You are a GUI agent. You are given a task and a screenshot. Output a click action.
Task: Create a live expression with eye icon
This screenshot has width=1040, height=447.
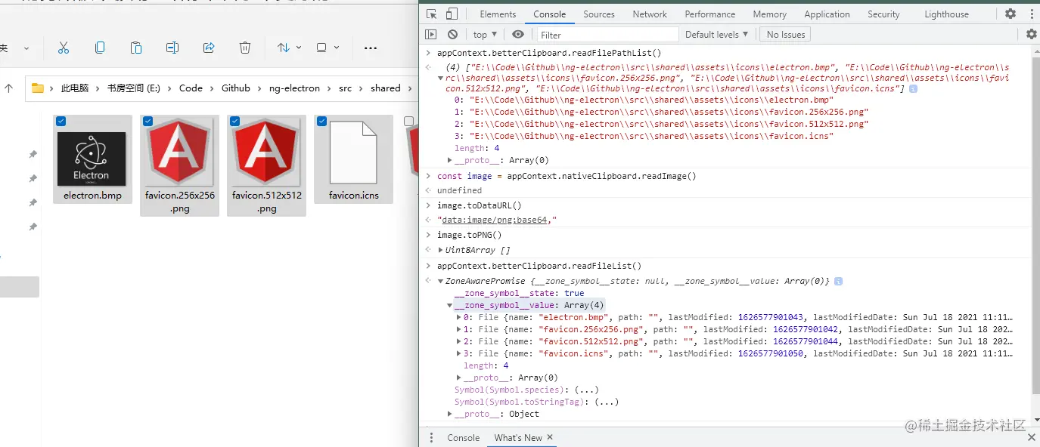point(518,35)
